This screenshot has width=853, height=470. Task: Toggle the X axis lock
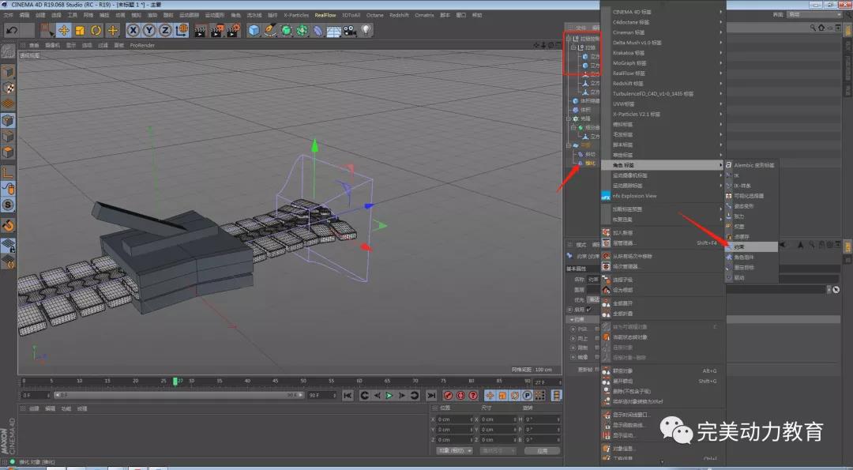[x=133, y=30]
